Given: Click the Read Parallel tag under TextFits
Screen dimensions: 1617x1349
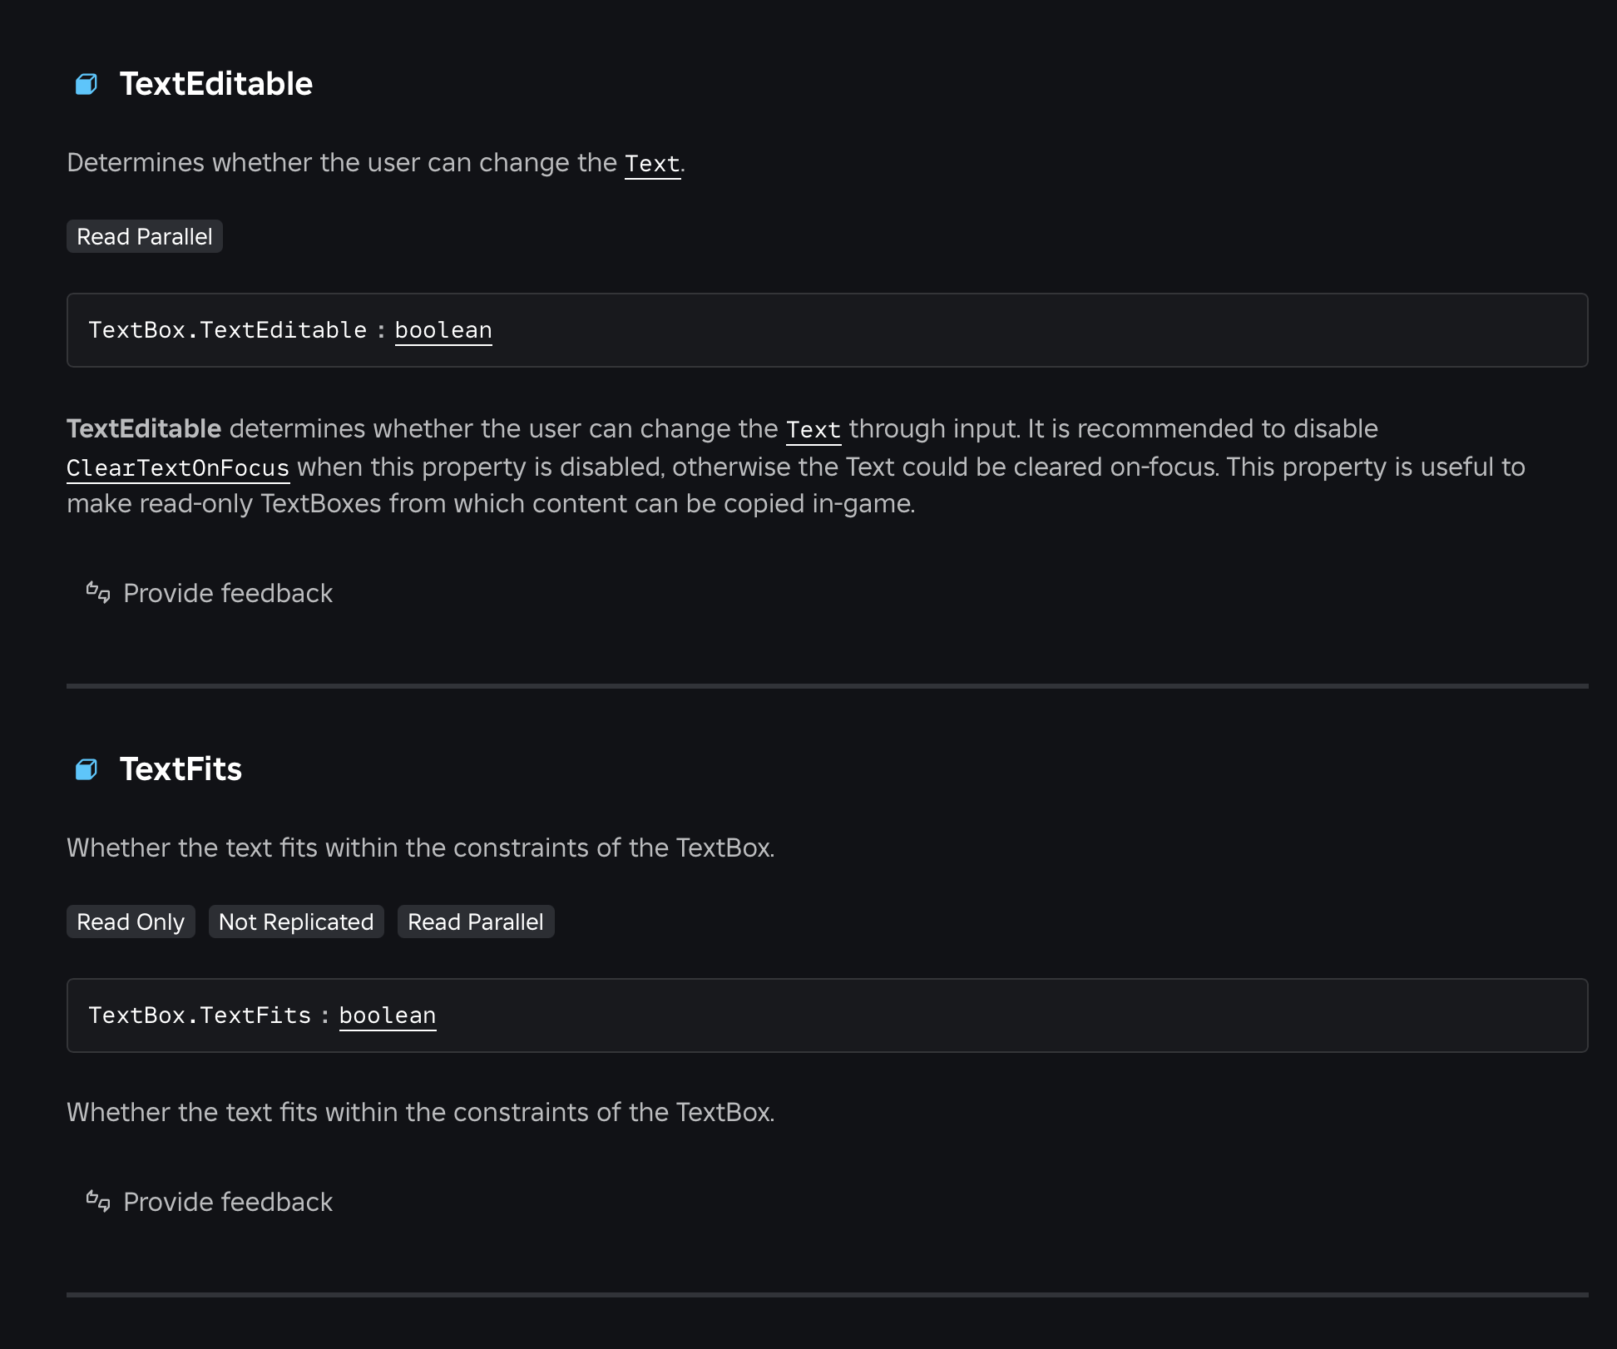Looking at the screenshot, I should point(475,922).
